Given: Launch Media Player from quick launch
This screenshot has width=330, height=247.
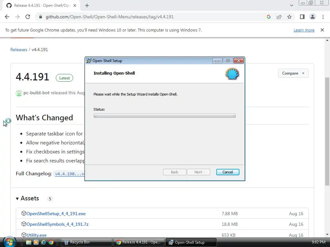Looking at the screenshot, I should (x=36, y=242).
